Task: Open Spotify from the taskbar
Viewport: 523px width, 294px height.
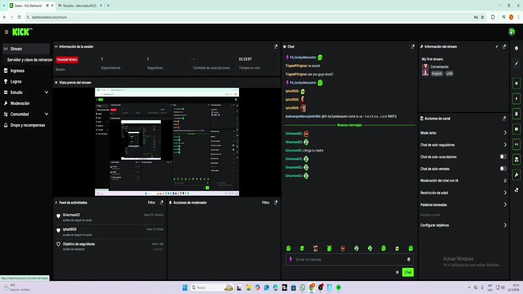Action: [339, 287]
